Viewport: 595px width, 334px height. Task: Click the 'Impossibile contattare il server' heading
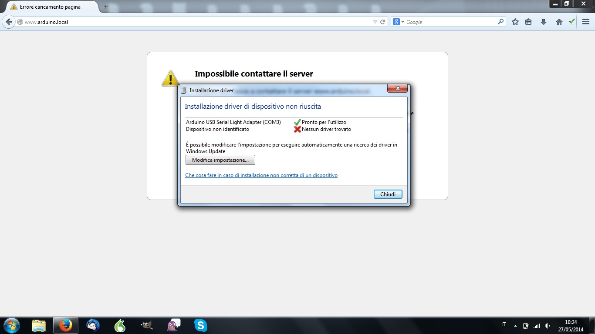[x=254, y=74]
